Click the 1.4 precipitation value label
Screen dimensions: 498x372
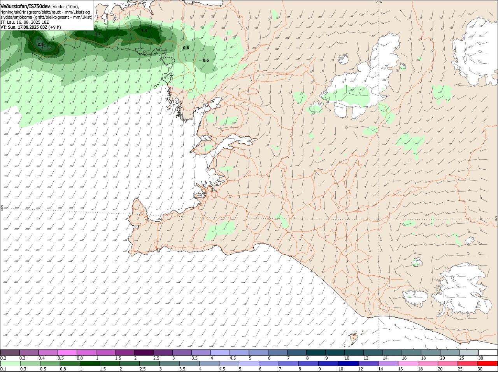144,30
